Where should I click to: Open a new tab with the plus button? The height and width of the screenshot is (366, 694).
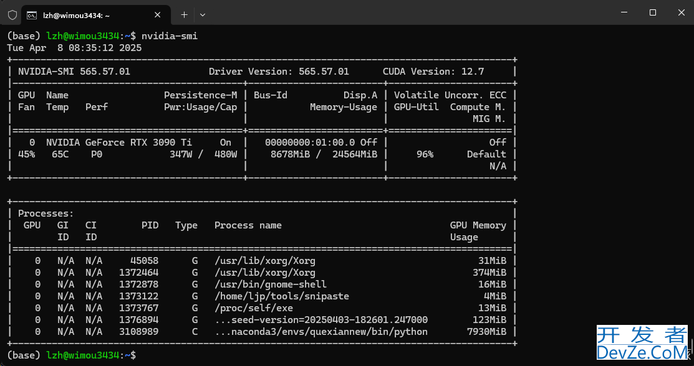coord(184,15)
